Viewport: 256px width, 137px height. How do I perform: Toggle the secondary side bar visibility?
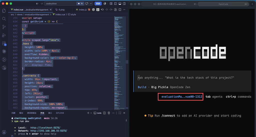124,4
